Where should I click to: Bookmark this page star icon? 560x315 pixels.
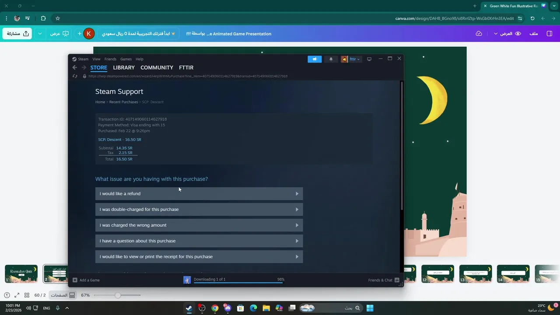click(x=57, y=18)
